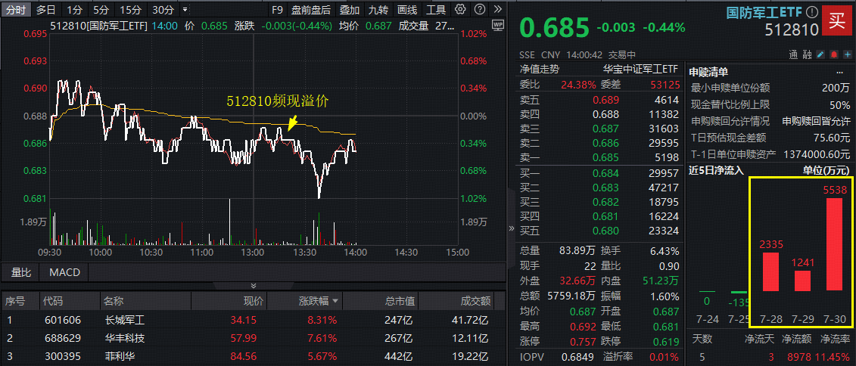Expand the toolbar double-chevron arrow

pyautogui.click(x=497, y=9)
